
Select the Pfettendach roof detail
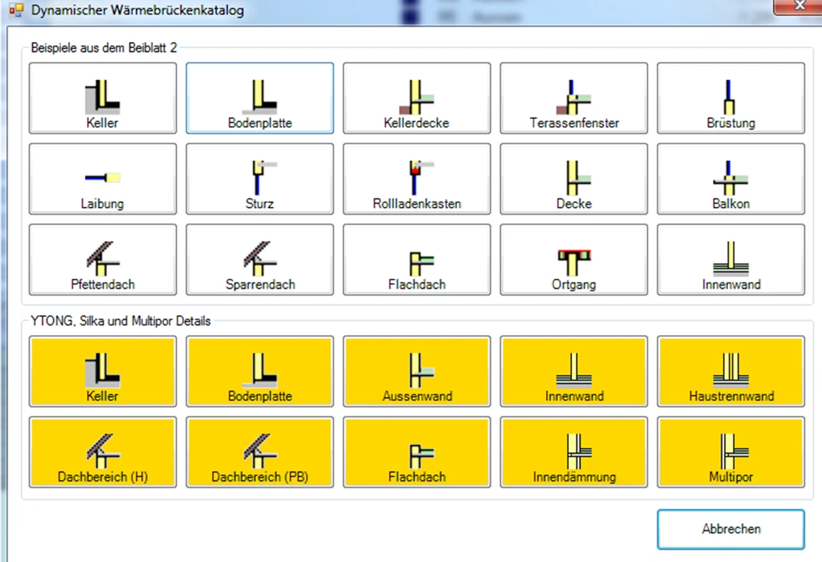pyautogui.click(x=102, y=260)
